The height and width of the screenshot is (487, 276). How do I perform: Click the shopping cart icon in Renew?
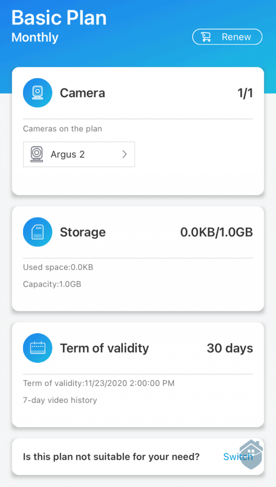click(206, 37)
